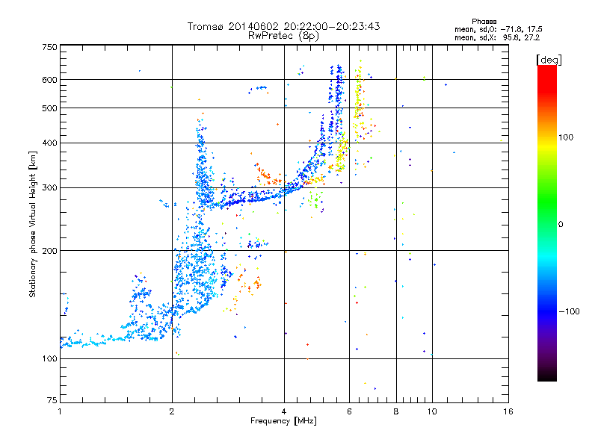Viewport: 598px width, 448px height.
Task: Click the colorbar tick label '-100'
Action: (569, 311)
